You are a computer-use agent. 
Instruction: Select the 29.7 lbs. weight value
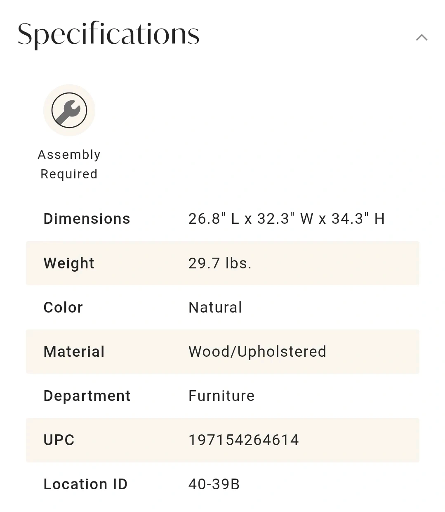click(x=220, y=263)
